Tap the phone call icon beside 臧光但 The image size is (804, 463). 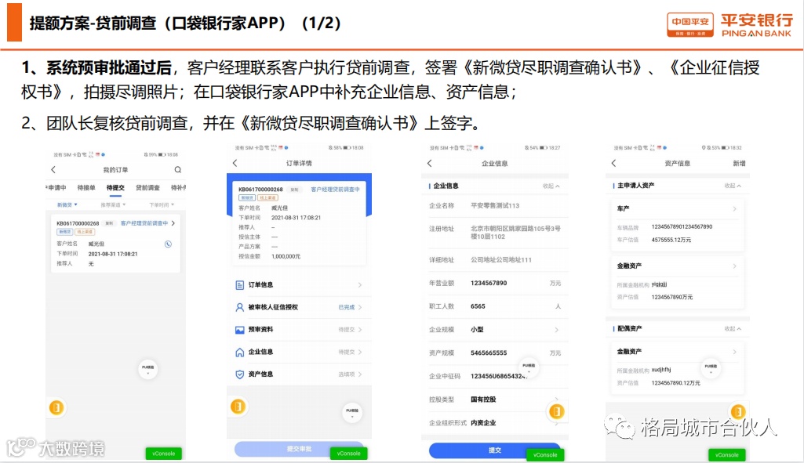coord(168,244)
